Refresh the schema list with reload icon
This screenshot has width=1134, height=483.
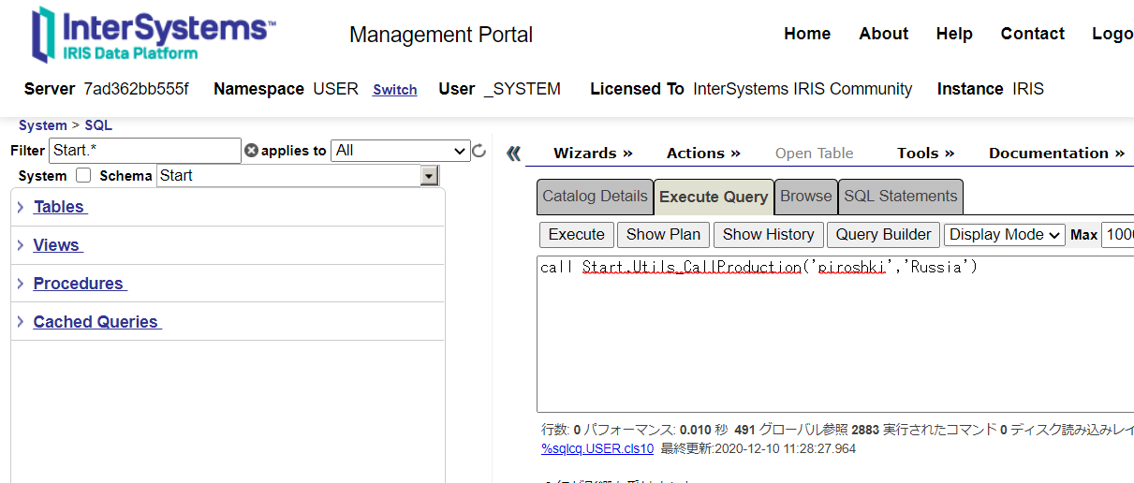479,151
